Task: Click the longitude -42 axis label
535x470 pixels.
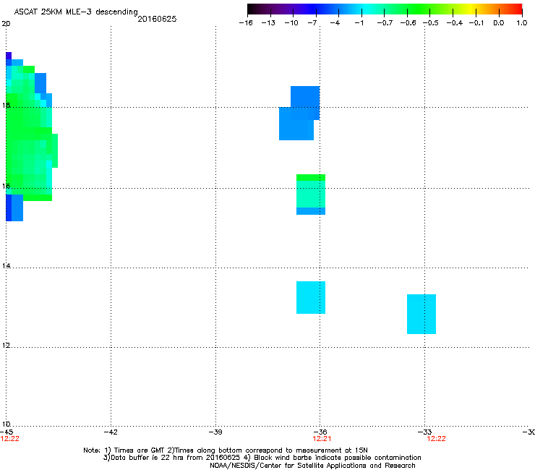Action: point(111,432)
